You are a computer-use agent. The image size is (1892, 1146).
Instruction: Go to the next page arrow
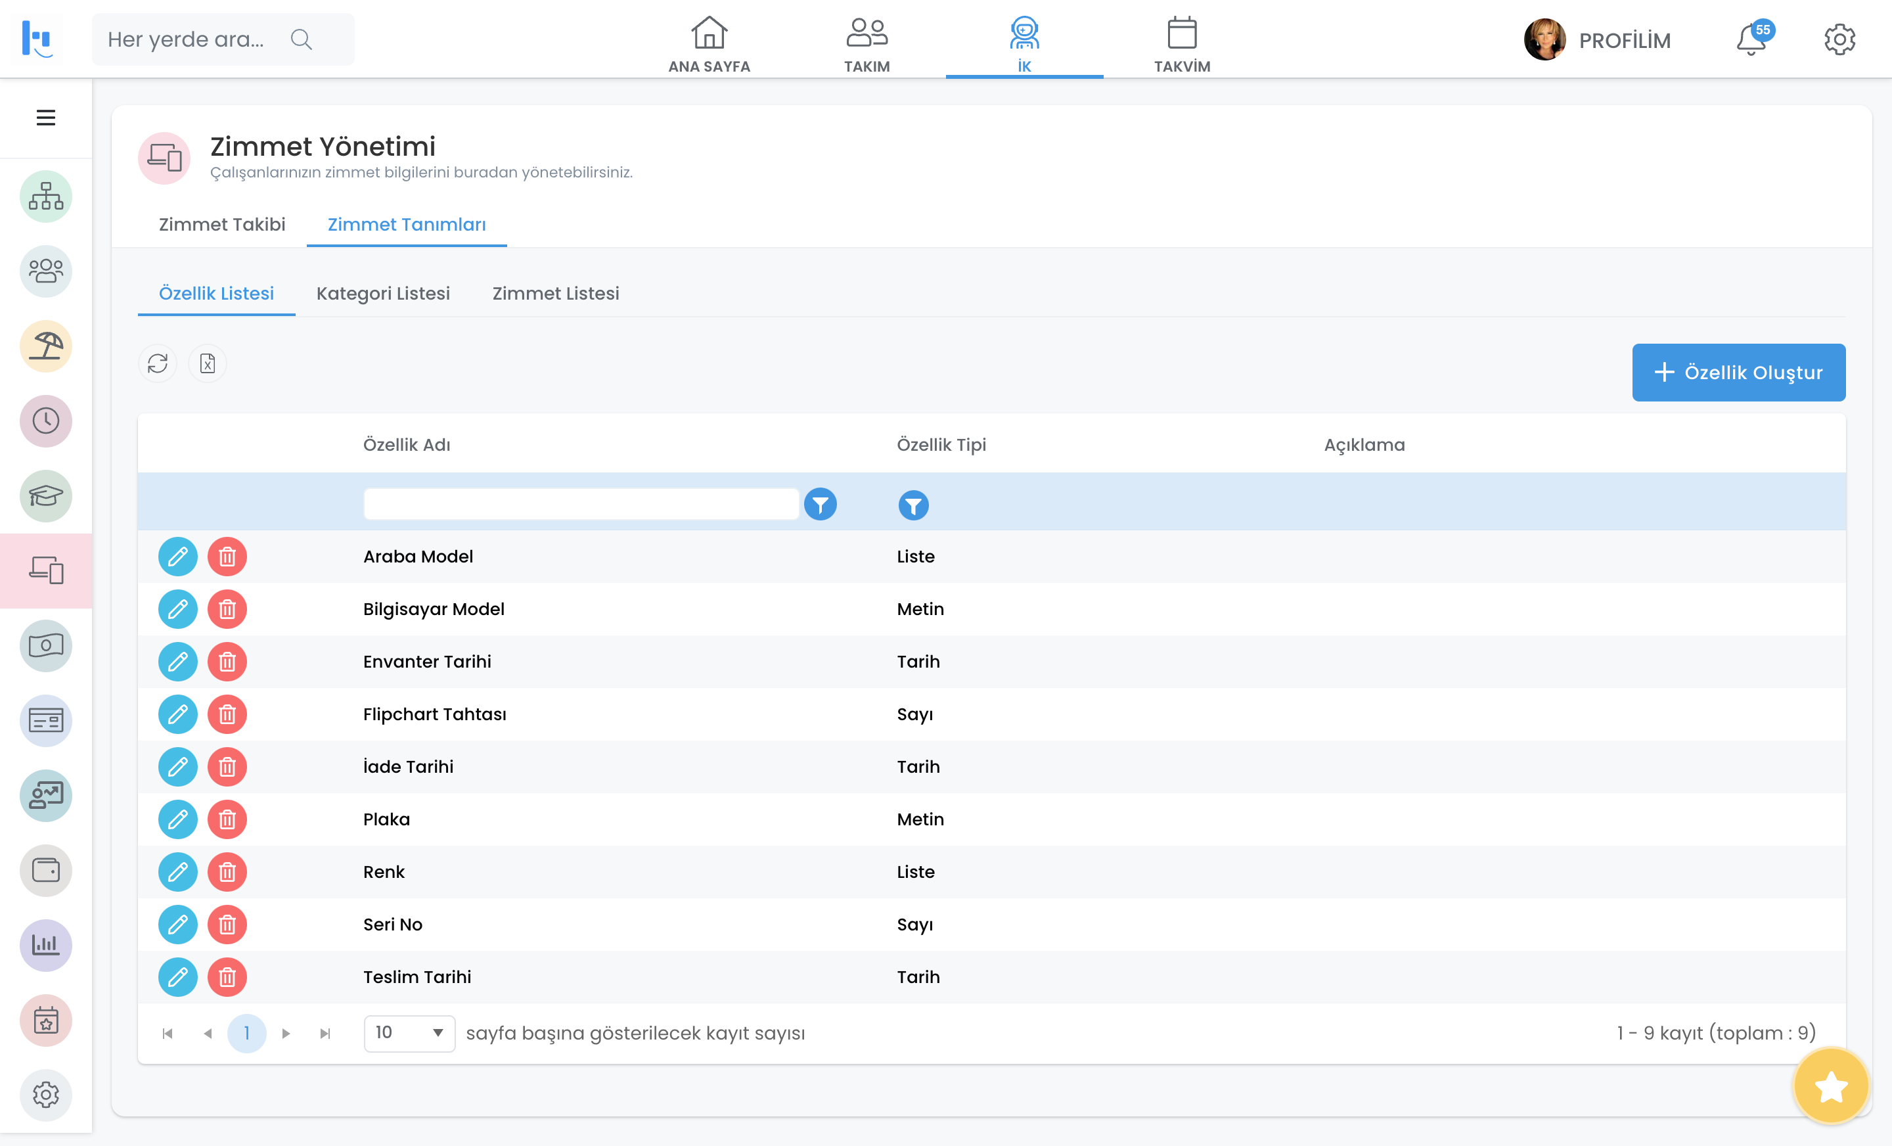286,1034
